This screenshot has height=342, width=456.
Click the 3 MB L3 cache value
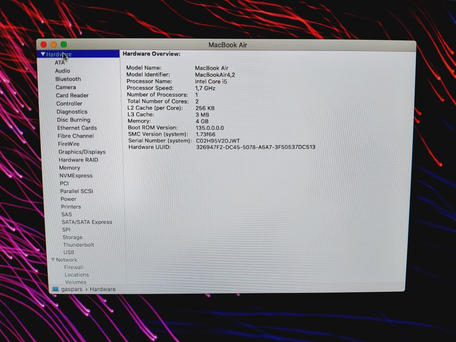pos(202,114)
